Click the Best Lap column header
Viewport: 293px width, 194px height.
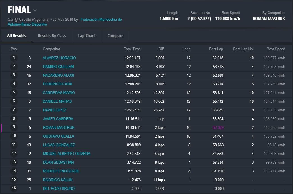(216, 49)
